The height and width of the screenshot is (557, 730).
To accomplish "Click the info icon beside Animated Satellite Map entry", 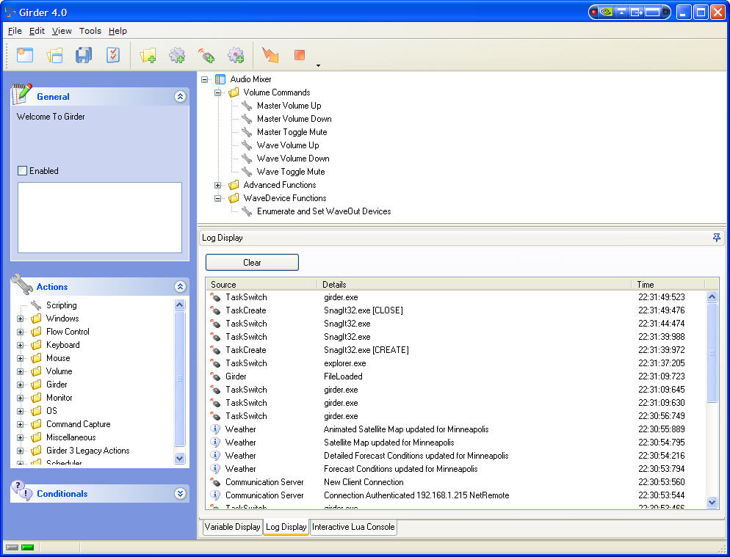I will [215, 429].
